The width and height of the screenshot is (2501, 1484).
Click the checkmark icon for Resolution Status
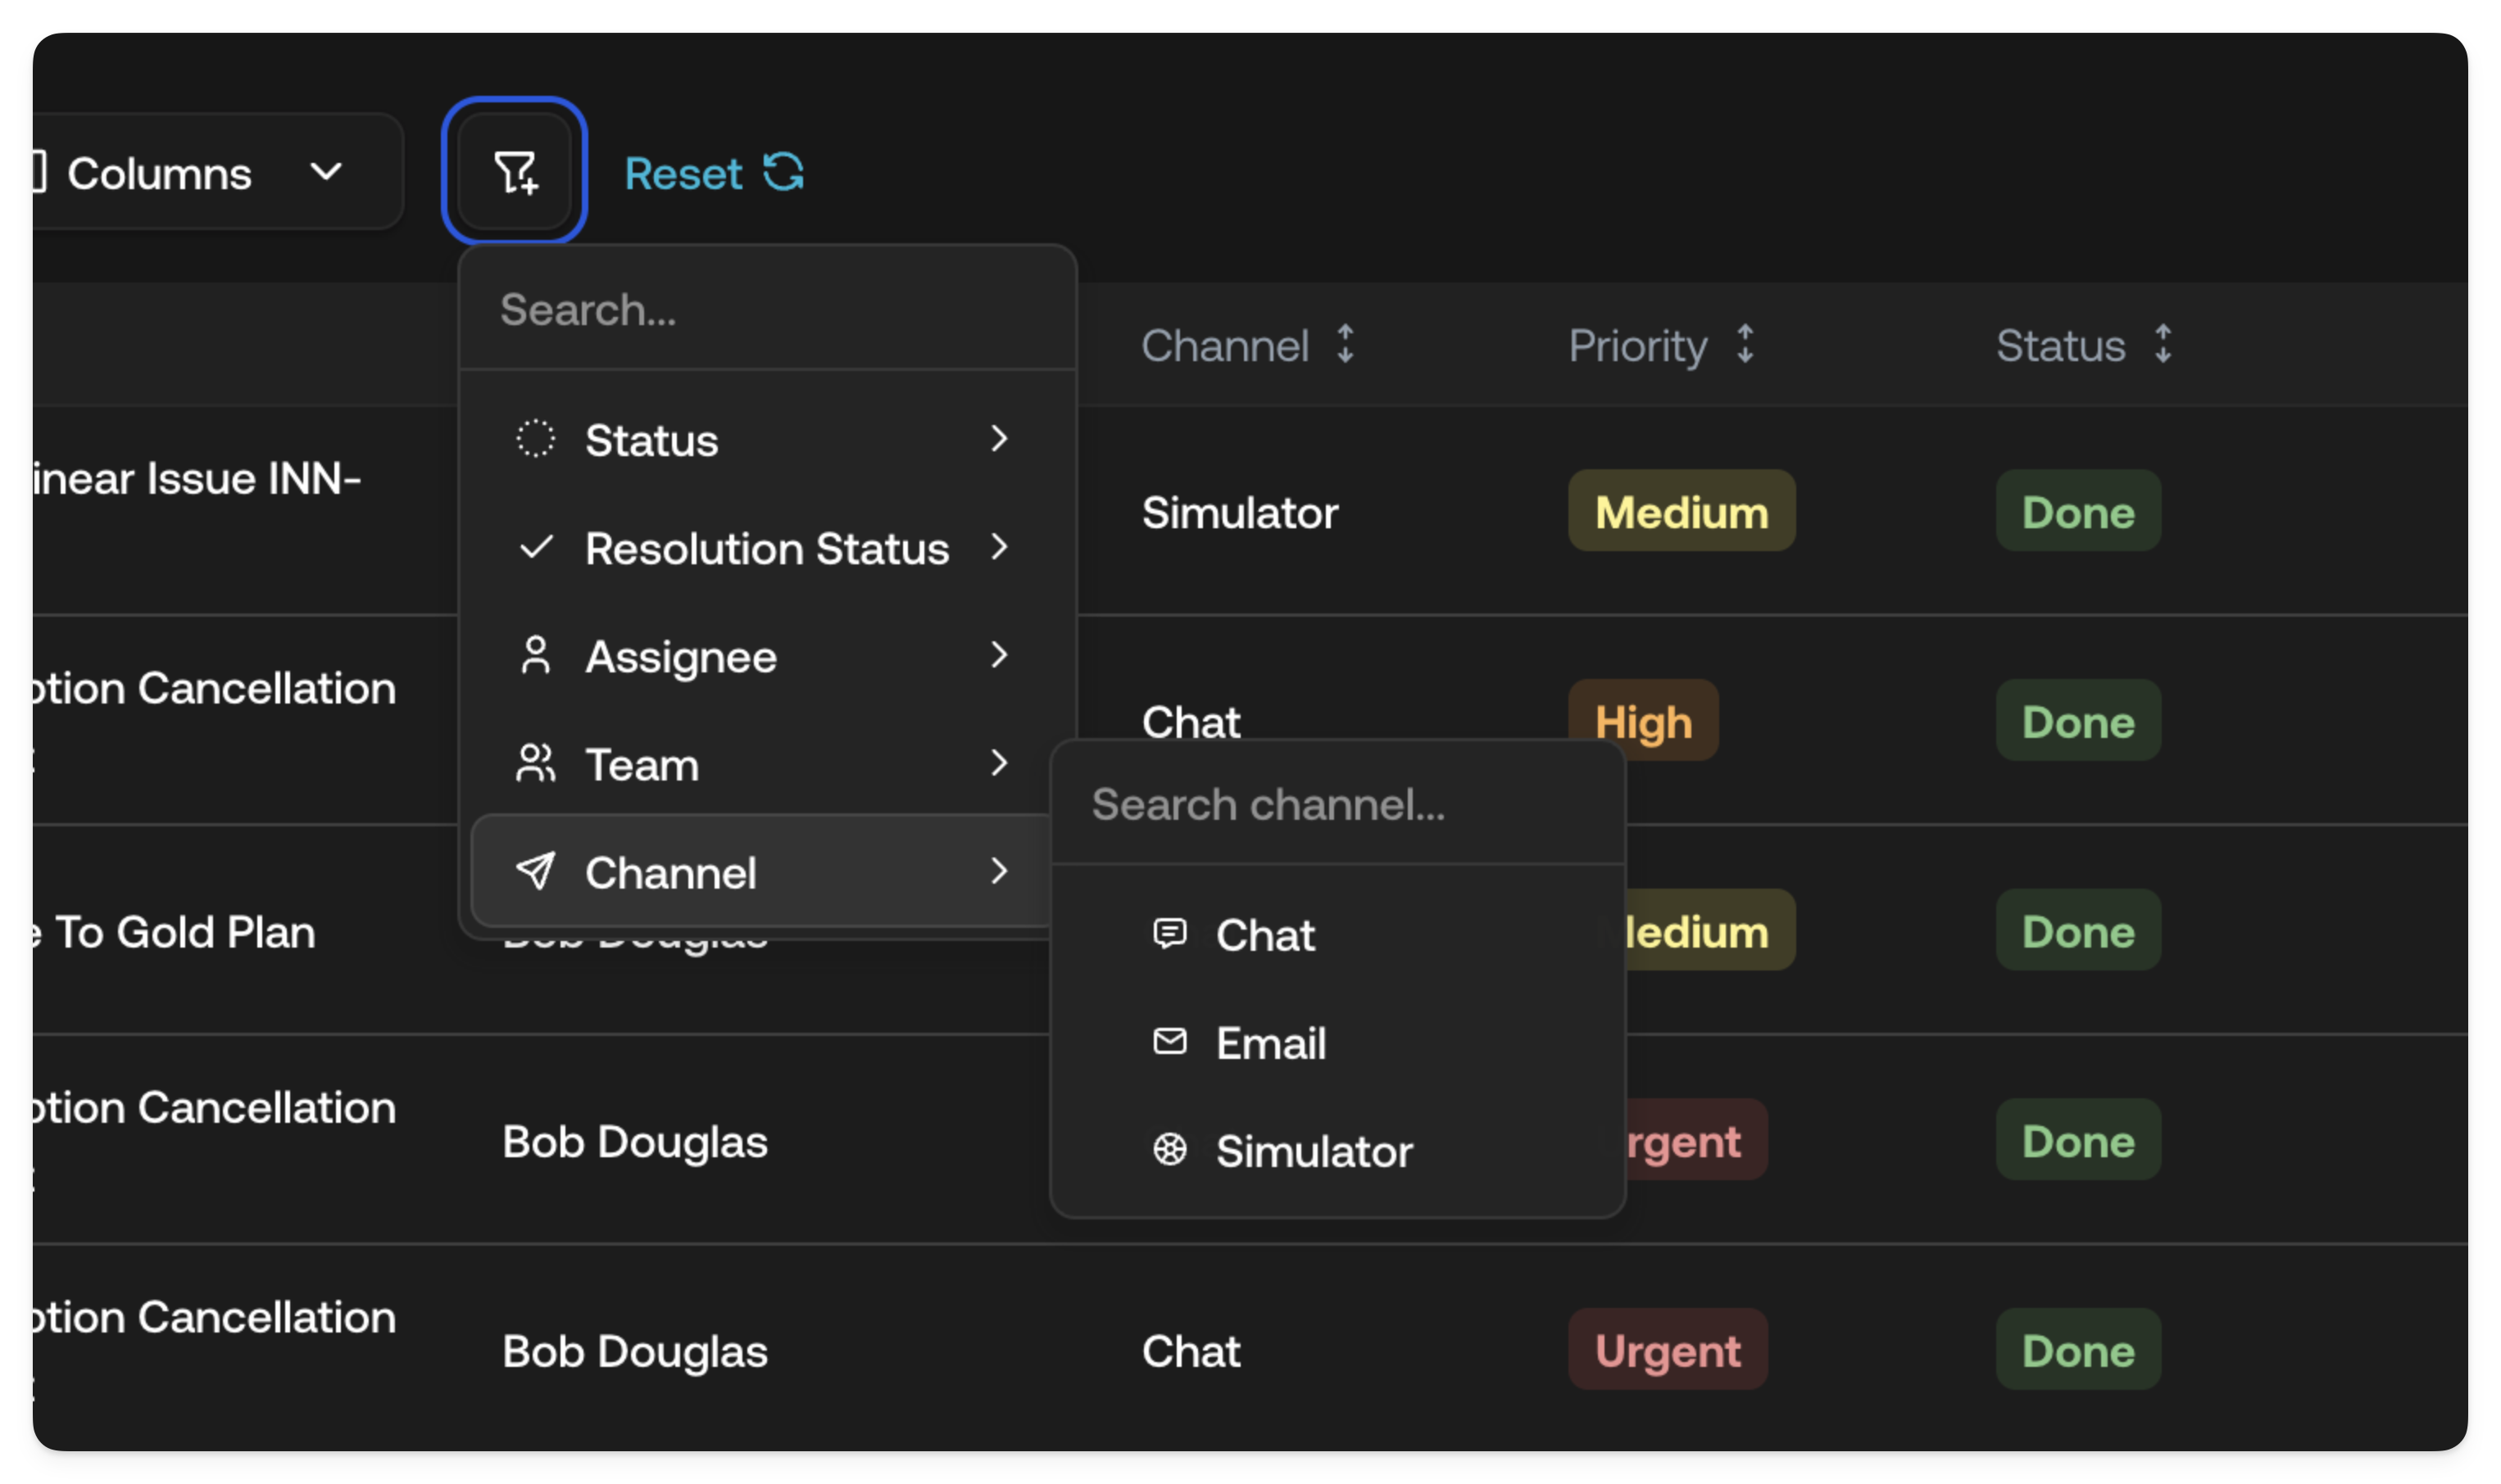536,548
